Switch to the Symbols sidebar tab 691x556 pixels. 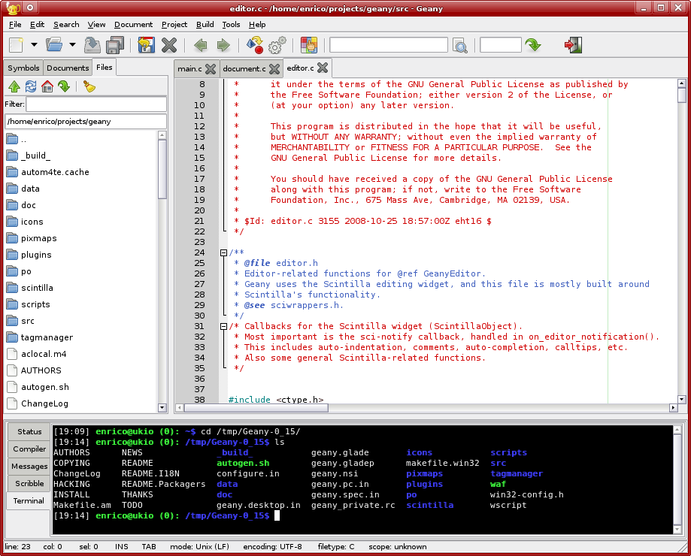tap(23, 68)
